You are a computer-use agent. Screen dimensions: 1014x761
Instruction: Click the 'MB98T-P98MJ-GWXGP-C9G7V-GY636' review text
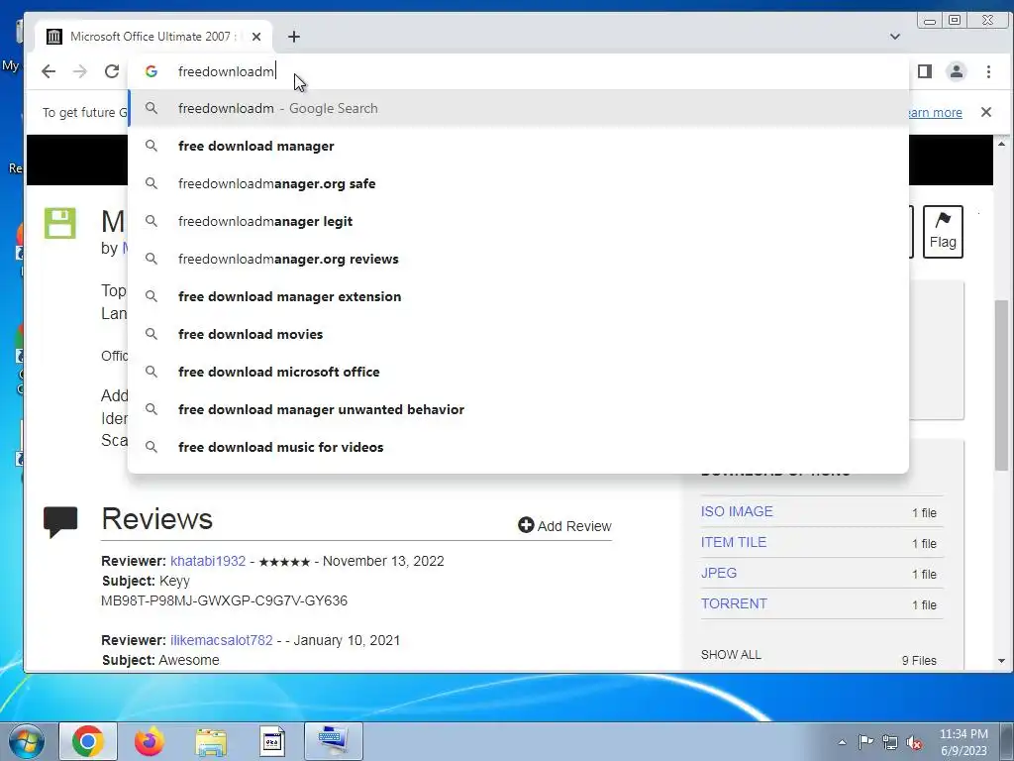coord(225,600)
